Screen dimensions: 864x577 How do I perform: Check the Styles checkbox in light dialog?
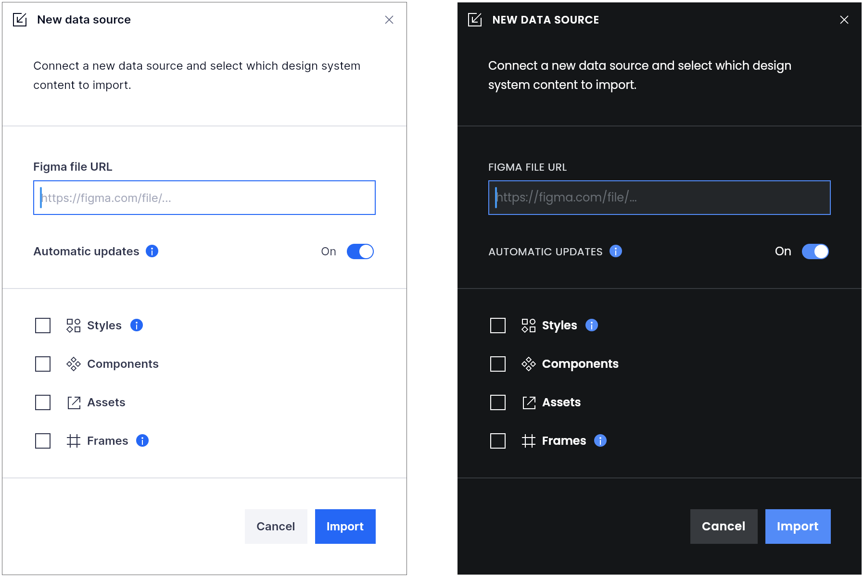pyautogui.click(x=43, y=326)
